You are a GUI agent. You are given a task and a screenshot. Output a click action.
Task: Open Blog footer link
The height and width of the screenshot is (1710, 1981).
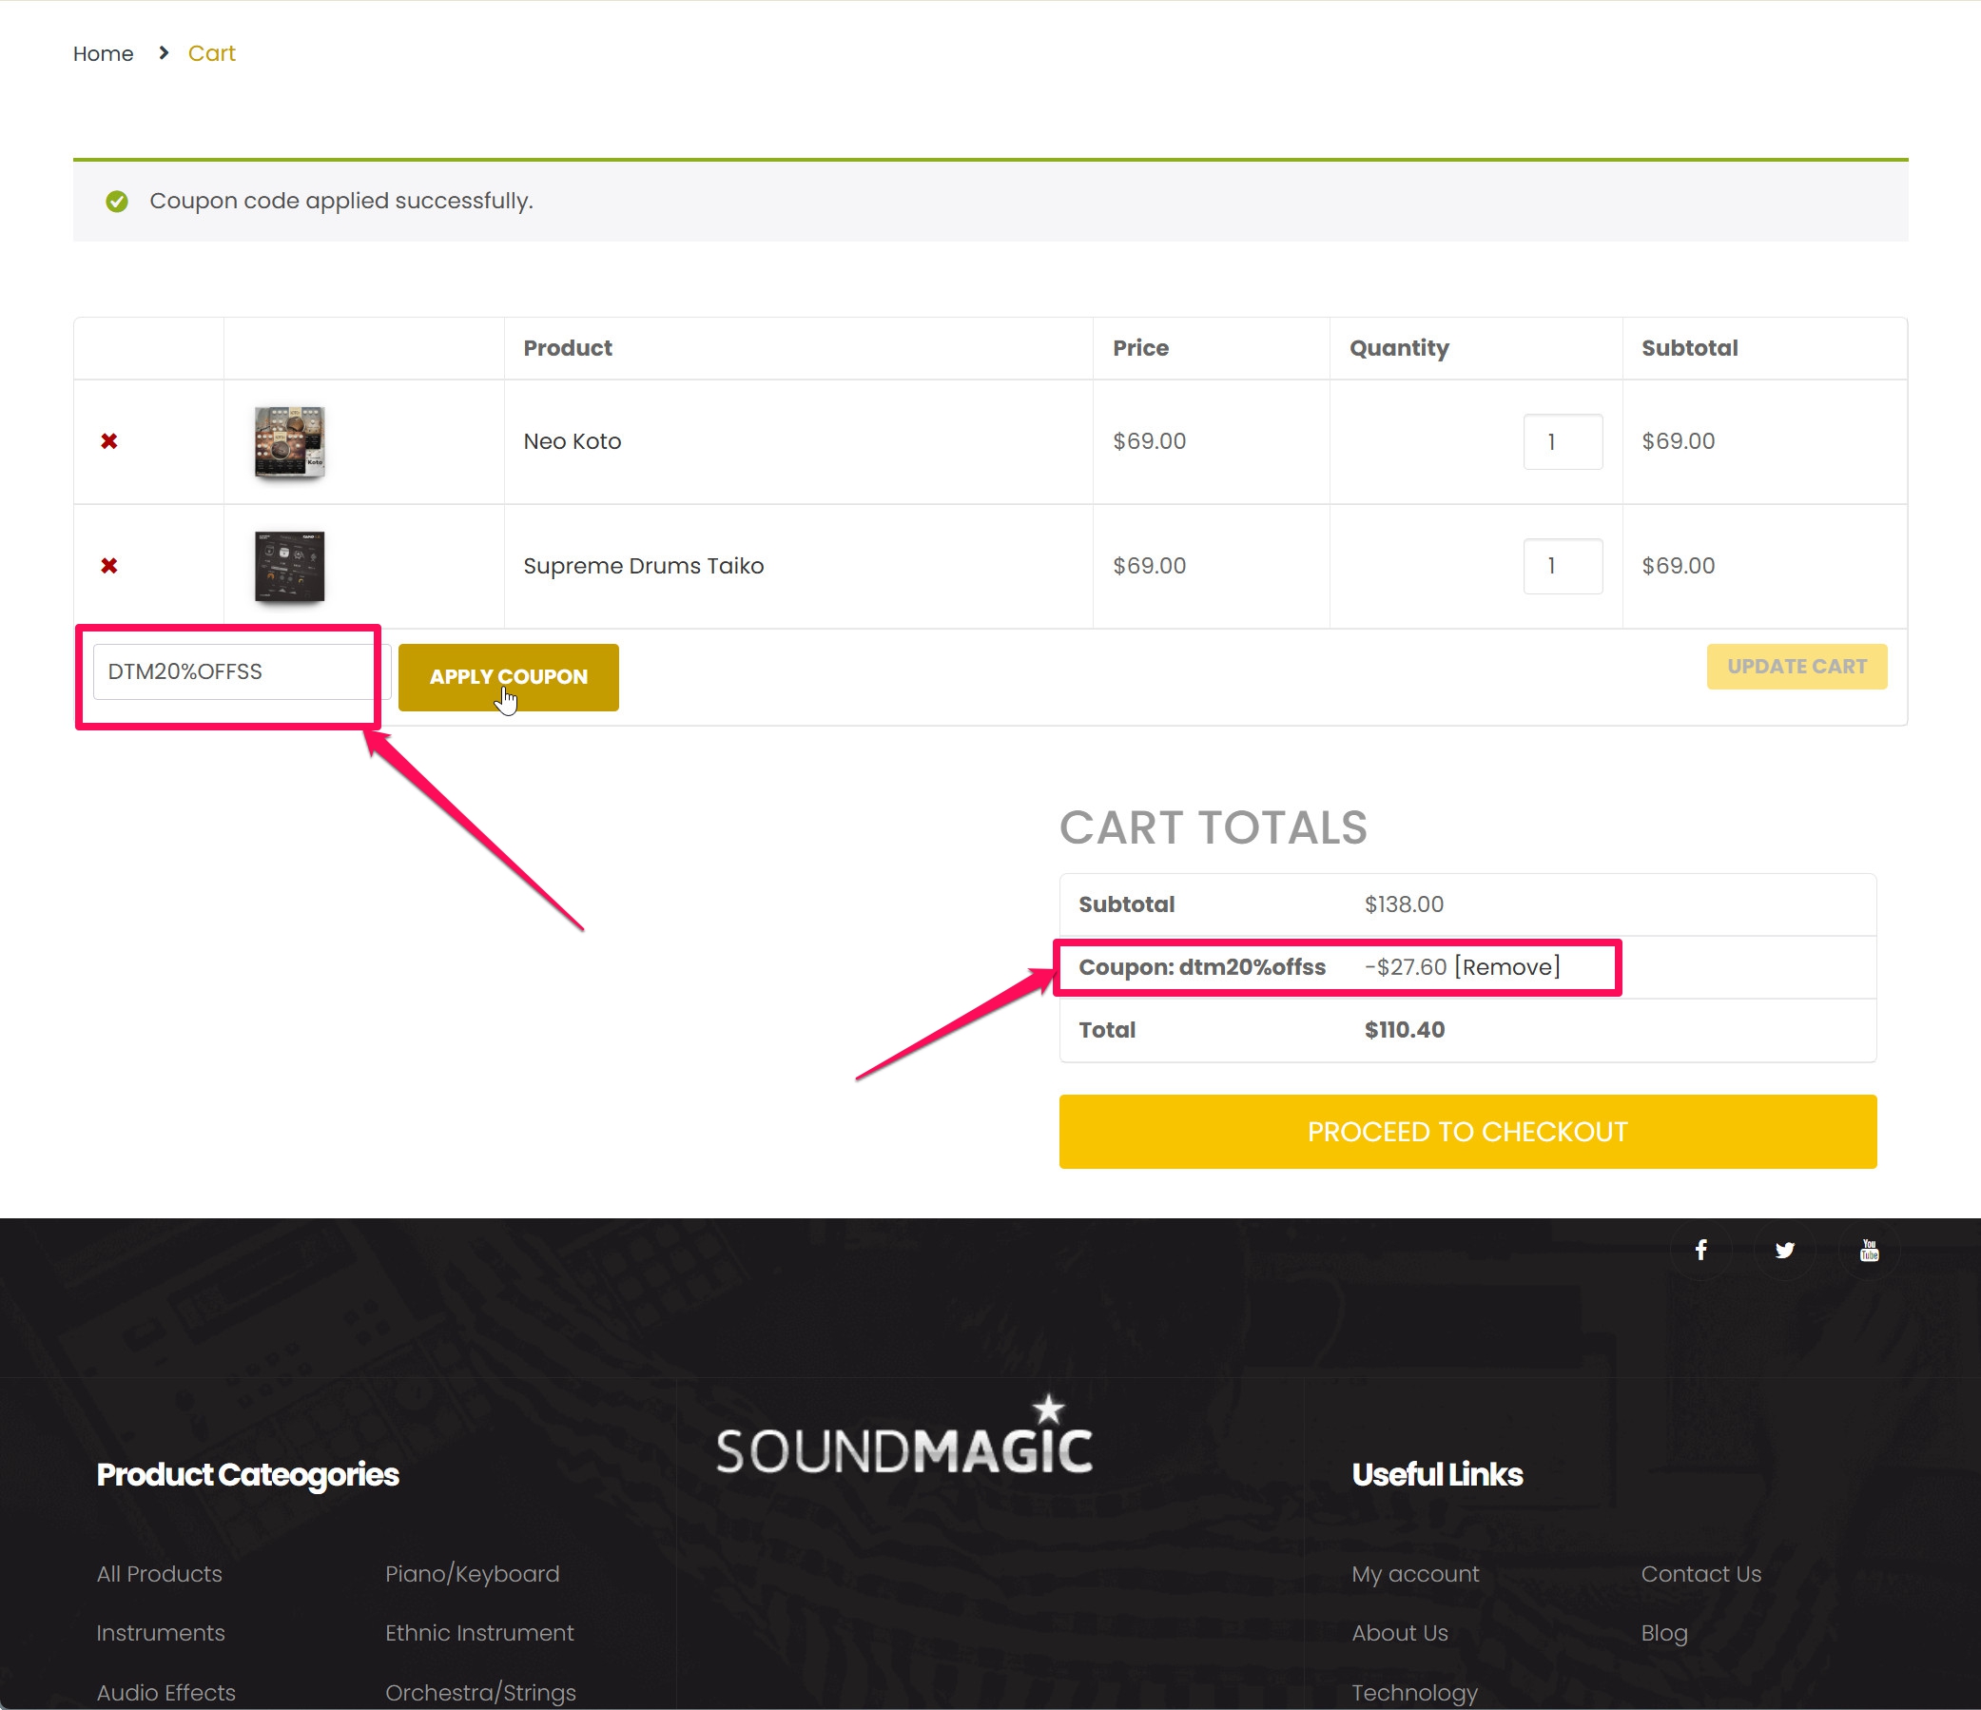(x=1664, y=1633)
